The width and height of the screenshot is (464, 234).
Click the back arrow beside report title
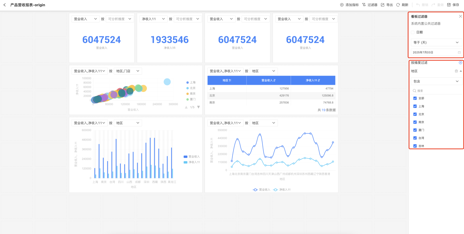click(5, 5)
